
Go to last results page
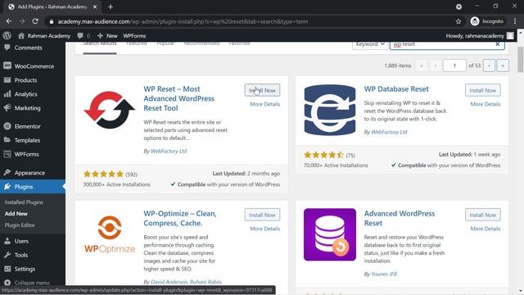[x=503, y=66]
